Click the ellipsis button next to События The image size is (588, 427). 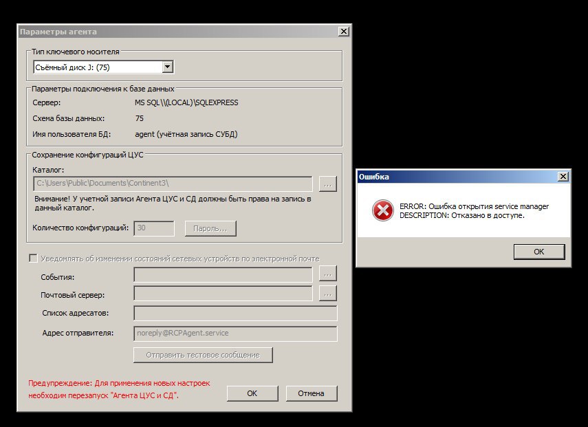(x=328, y=274)
